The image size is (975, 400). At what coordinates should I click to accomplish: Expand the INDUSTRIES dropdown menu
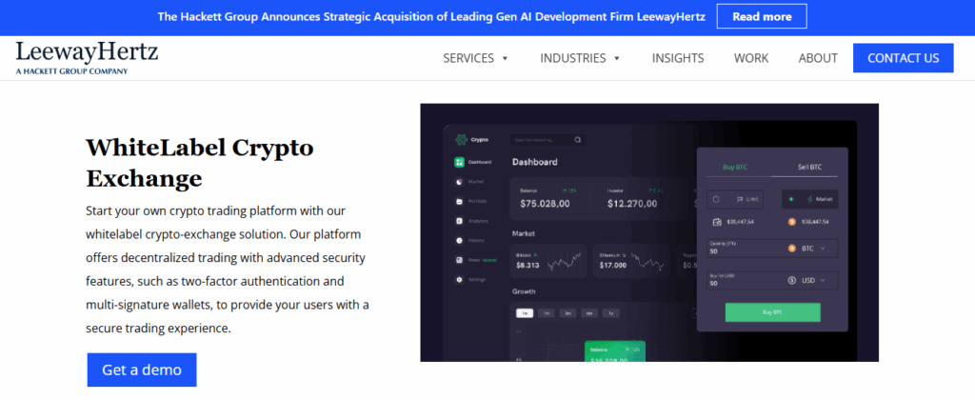coord(580,58)
